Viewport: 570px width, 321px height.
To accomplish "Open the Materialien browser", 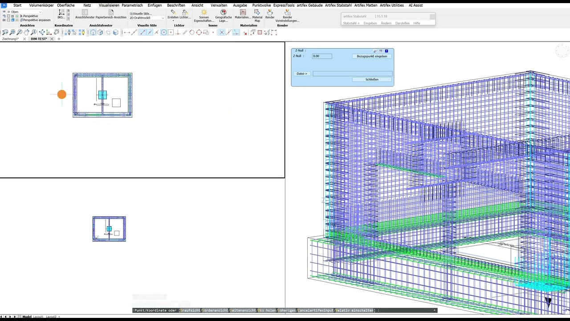I will tap(243, 14).
